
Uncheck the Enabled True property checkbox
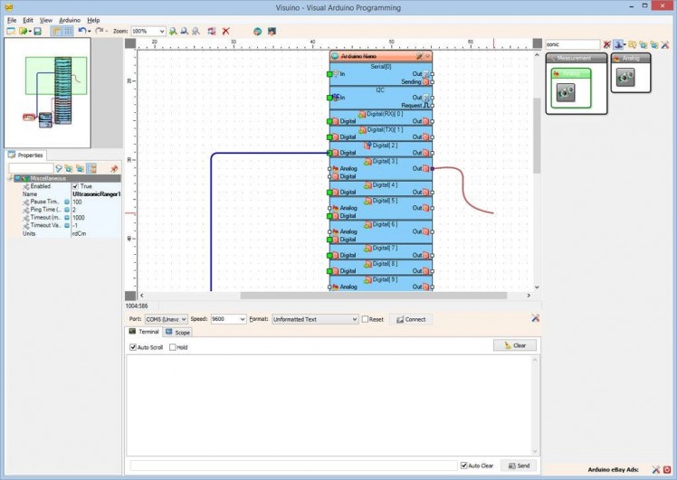pos(76,186)
